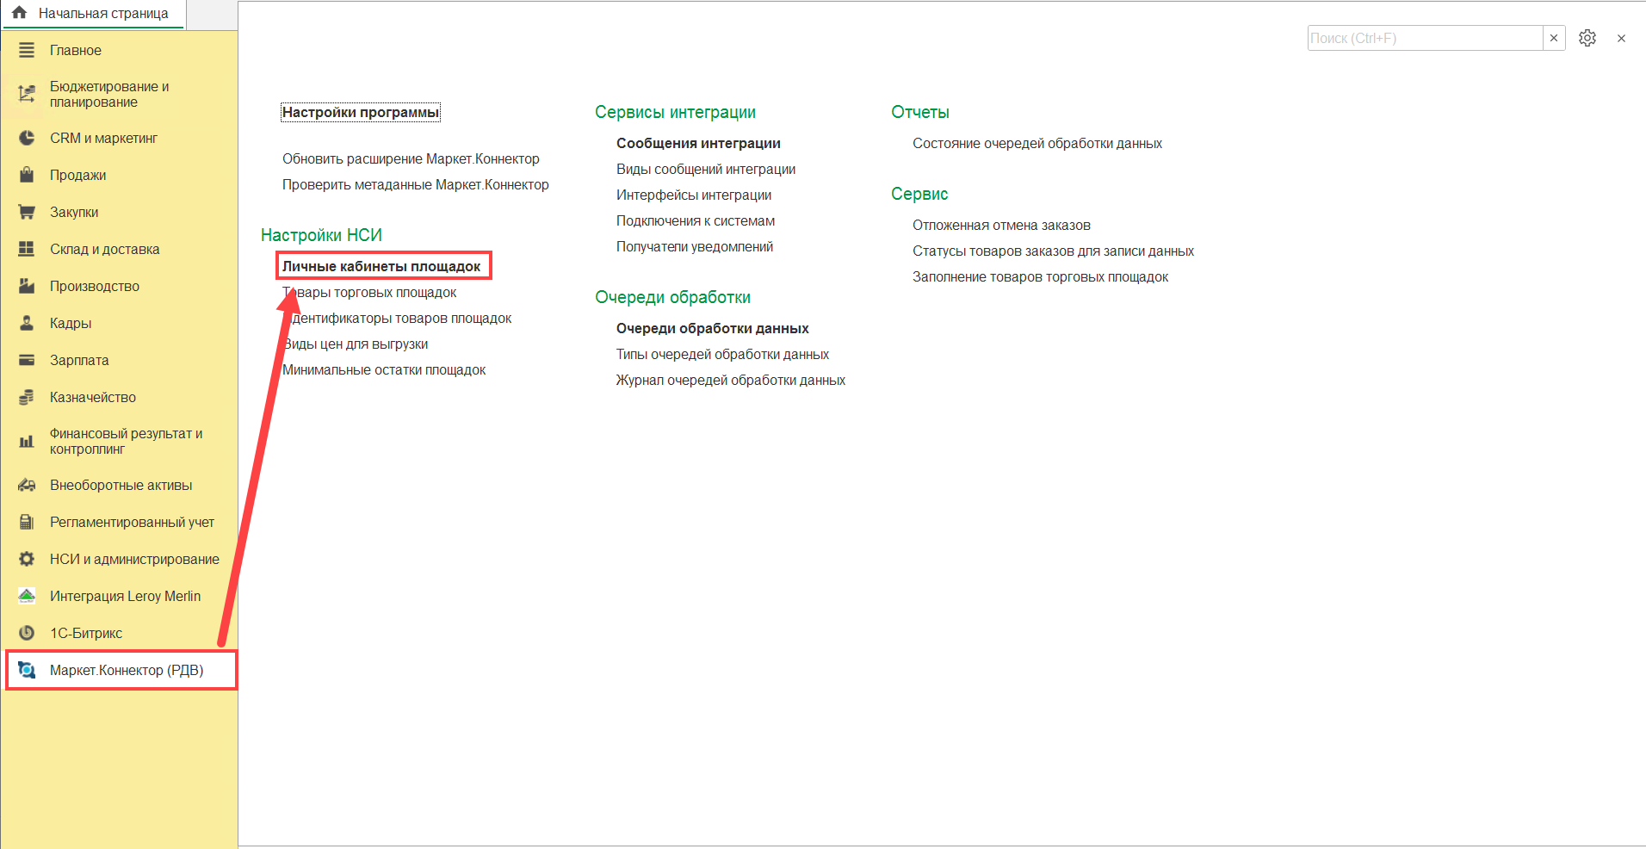Click the Финансовый результат bar chart icon
This screenshot has width=1646, height=849.
coord(27,441)
